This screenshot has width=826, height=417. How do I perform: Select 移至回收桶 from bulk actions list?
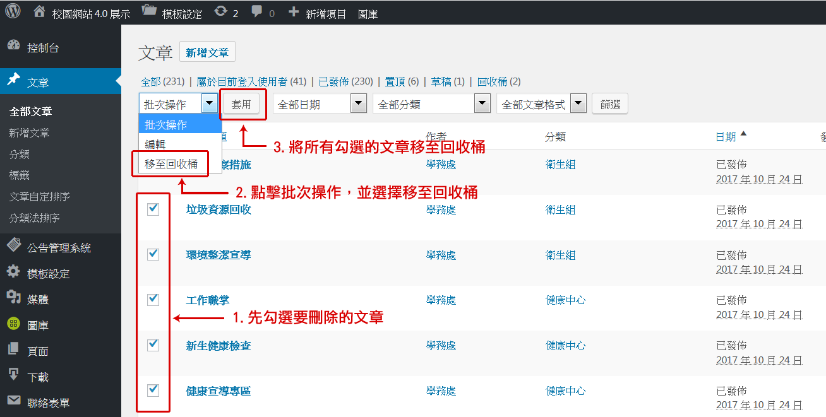pos(171,164)
